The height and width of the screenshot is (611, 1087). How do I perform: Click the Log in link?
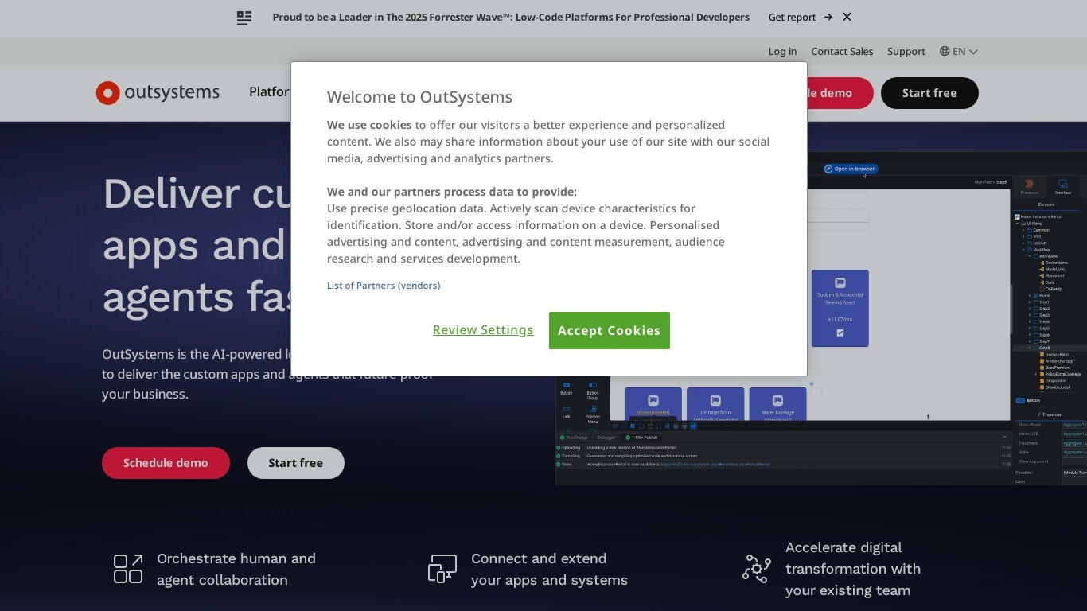(782, 51)
